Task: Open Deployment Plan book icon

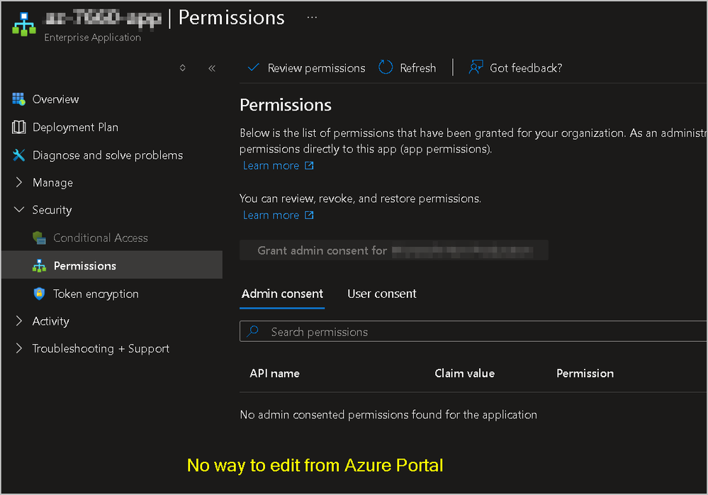Action: (19, 128)
